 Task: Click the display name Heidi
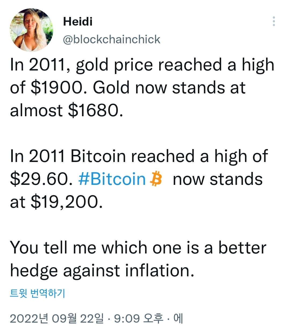click(78, 22)
